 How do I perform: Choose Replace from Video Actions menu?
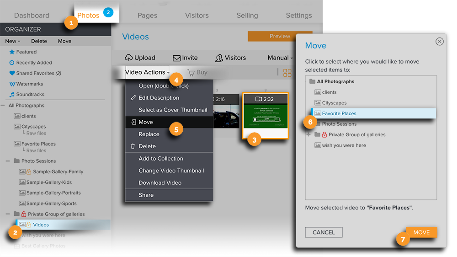(x=169, y=134)
